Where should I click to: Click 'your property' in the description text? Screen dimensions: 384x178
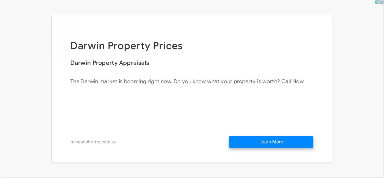point(238,81)
